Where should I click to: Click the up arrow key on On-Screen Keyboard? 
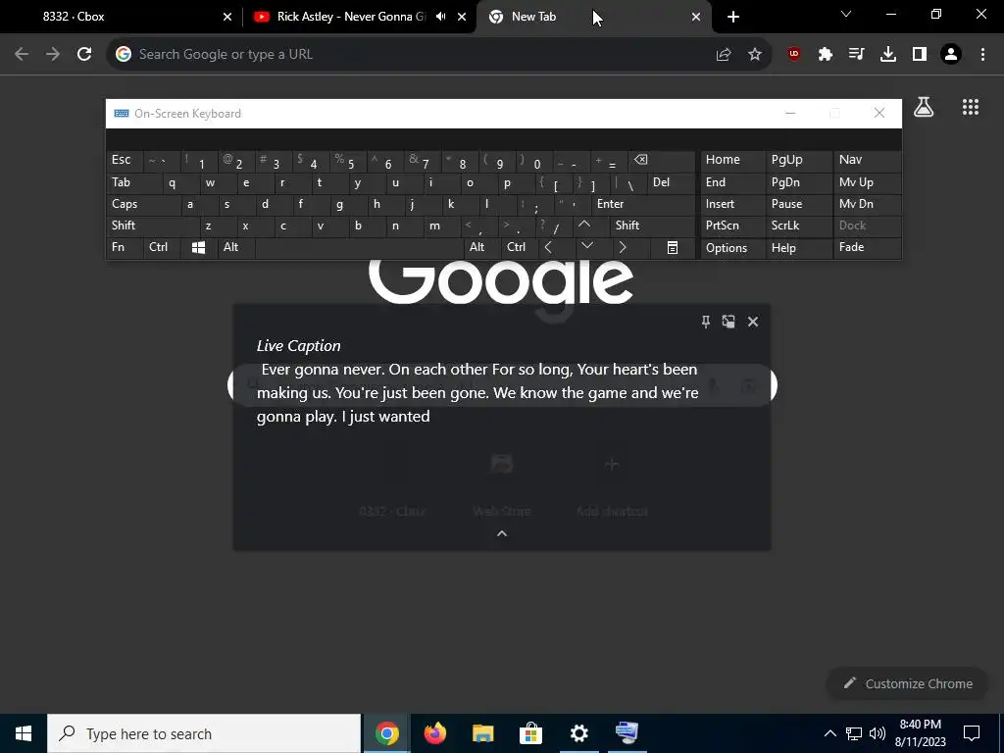584,226
